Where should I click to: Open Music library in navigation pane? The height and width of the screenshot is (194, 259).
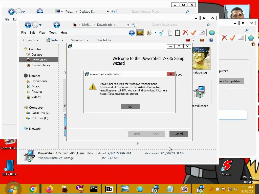pos(35,86)
